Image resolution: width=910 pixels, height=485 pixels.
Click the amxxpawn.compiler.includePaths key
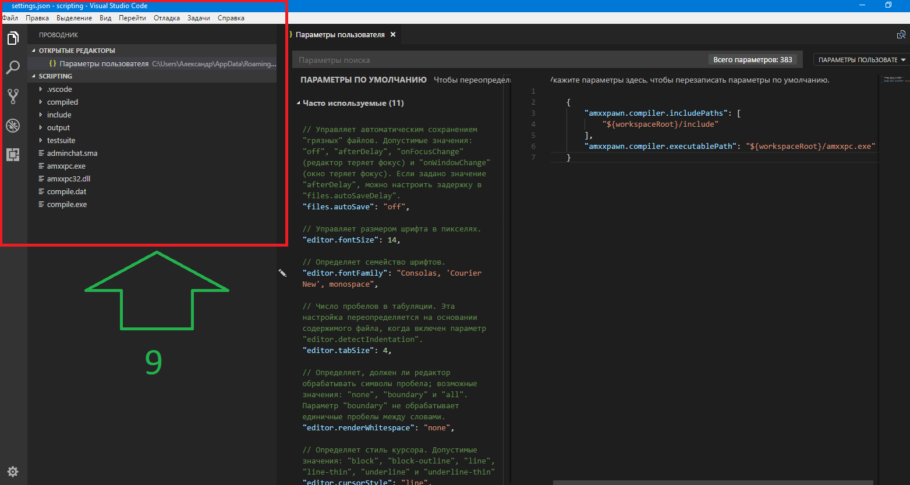[656, 113]
